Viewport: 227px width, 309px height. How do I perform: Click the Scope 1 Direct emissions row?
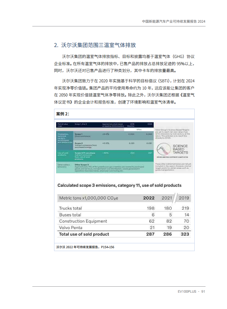(x=113, y=136)
